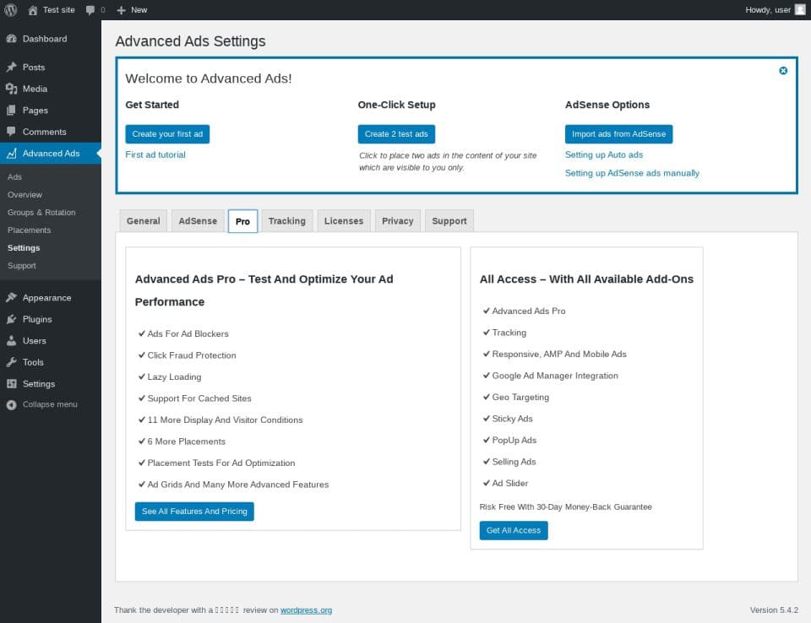Click the Settings sliders icon in sidebar
The image size is (811, 623).
pos(11,383)
